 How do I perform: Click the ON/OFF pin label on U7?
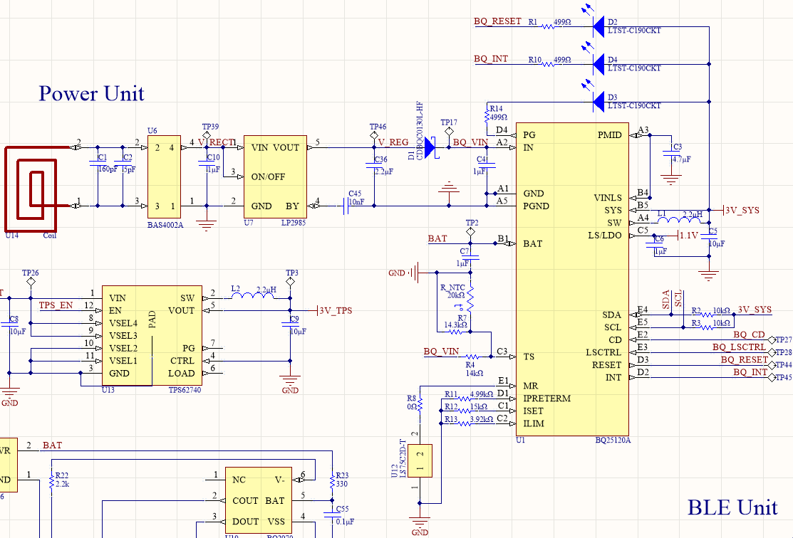pos(268,176)
